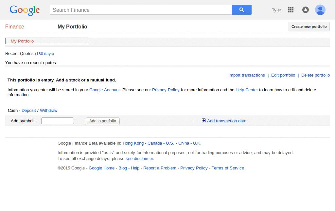Open Privacy Policy link in portfolio info text
The width and height of the screenshot is (335, 211).
[166, 90]
